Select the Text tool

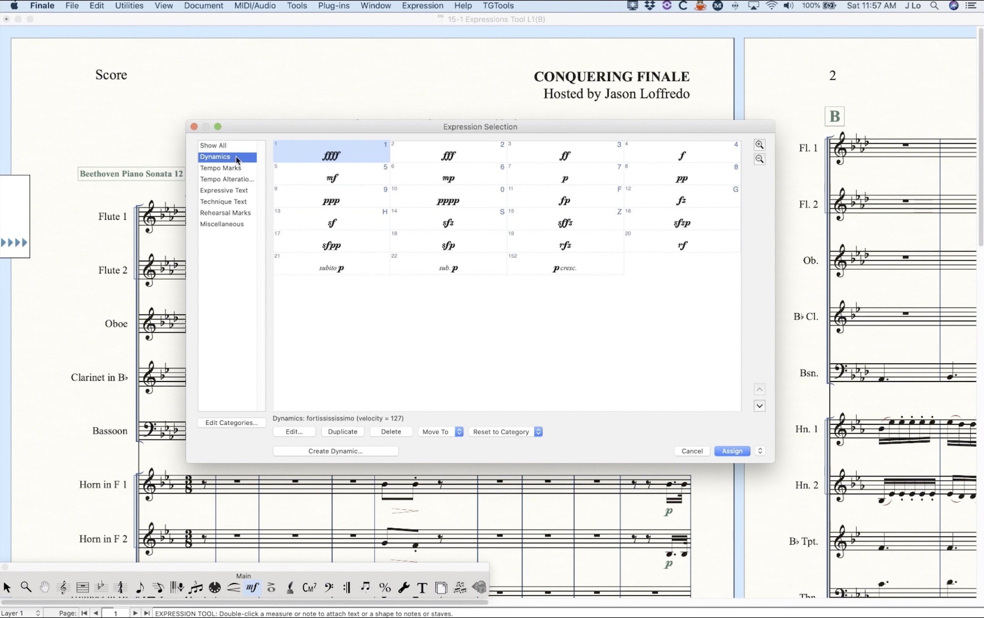coord(422,588)
